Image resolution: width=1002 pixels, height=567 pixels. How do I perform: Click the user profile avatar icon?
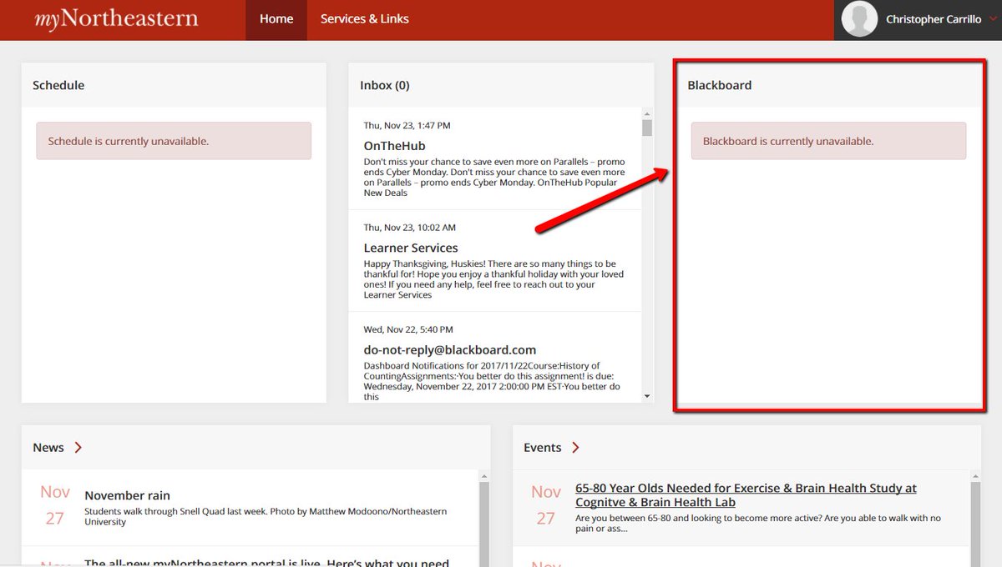pos(859,19)
